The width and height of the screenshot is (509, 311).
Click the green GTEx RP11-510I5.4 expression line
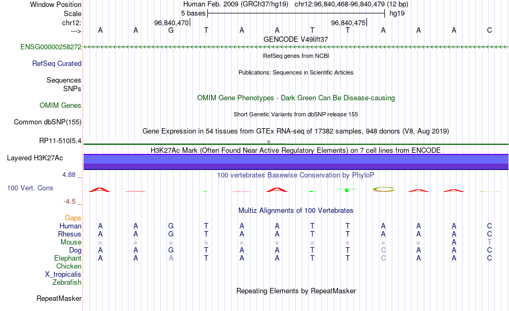[x=296, y=144]
